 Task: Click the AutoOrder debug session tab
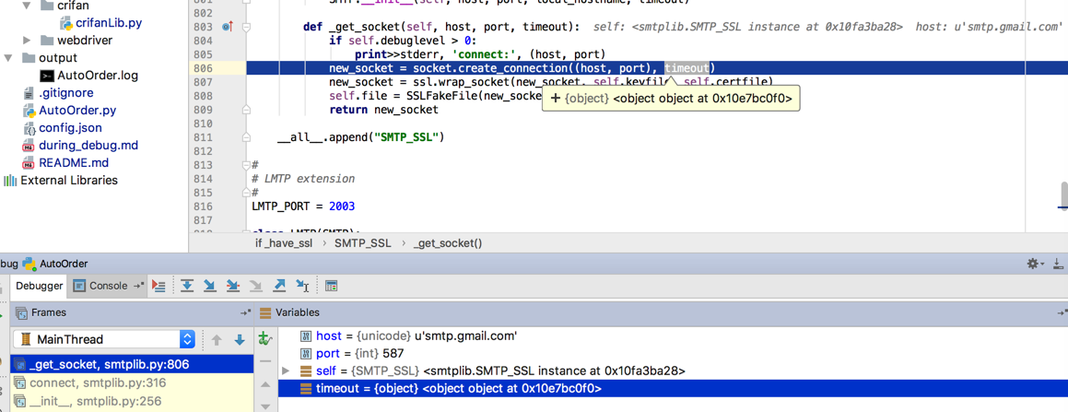coord(55,264)
